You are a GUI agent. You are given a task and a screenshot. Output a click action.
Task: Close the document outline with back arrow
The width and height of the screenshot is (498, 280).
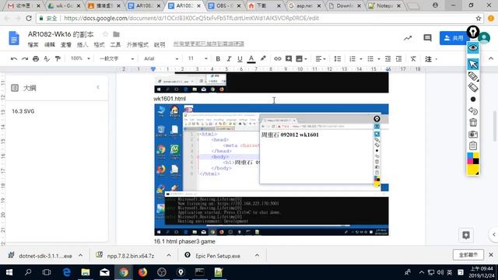pos(98,87)
